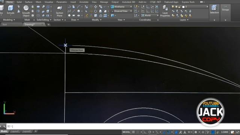Screen dimensions: 240x135
Task: Toggle hardware acceleration blue icon
Action: point(213,132)
